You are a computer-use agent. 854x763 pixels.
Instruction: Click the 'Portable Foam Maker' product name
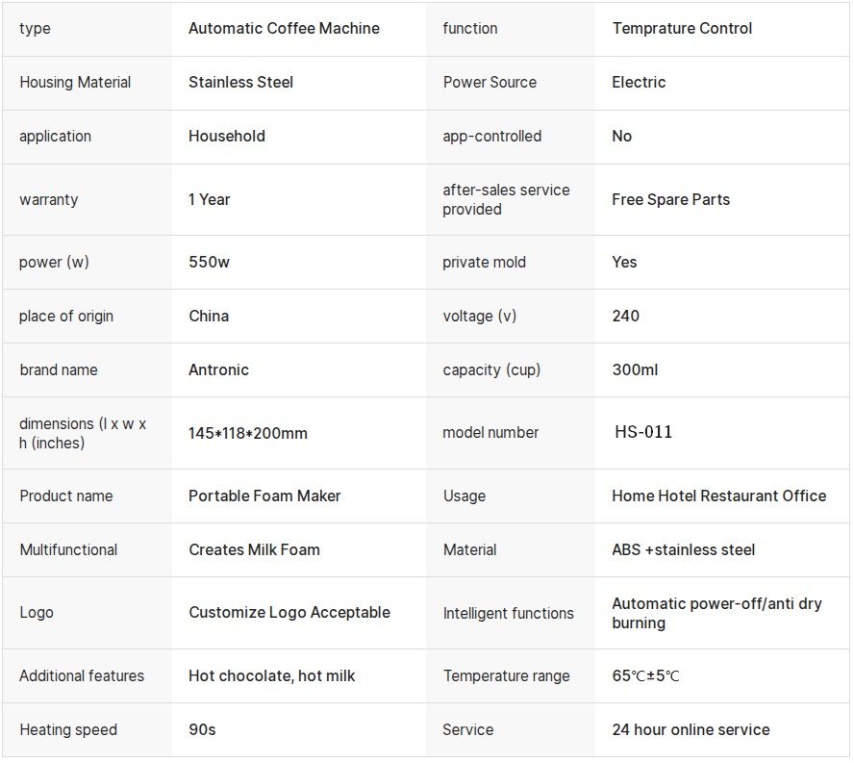(264, 496)
